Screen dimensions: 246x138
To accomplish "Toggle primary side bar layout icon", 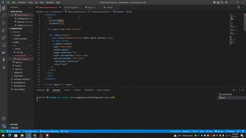I will pos(214,2).
